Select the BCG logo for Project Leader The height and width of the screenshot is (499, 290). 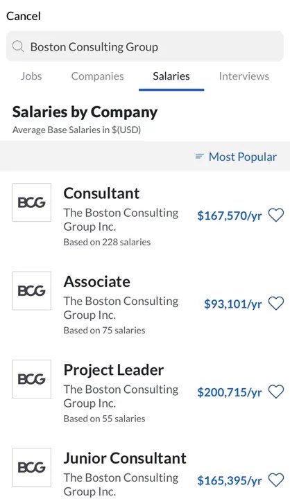tap(31, 379)
